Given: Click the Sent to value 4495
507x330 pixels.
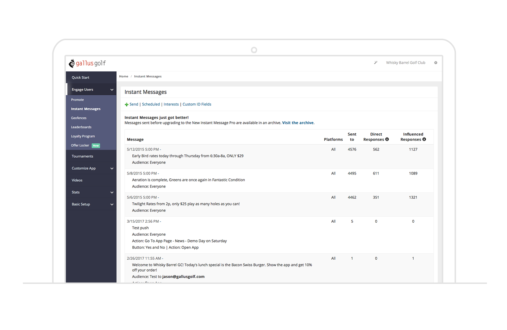Looking at the screenshot, I should 352,173.
